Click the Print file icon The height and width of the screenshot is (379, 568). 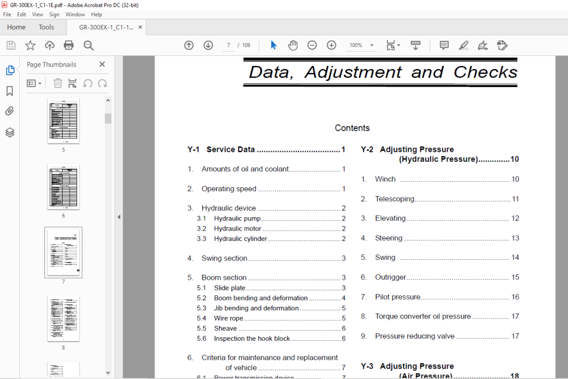point(68,45)
